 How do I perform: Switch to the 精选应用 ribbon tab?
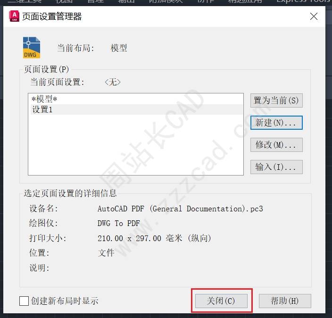[245, 1]
